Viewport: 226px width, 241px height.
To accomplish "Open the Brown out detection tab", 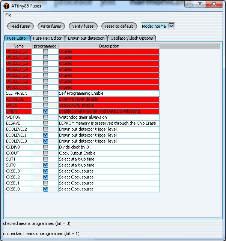I will click(86, 38).
